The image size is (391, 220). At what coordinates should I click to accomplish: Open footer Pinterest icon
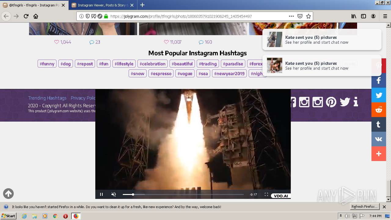331,102
